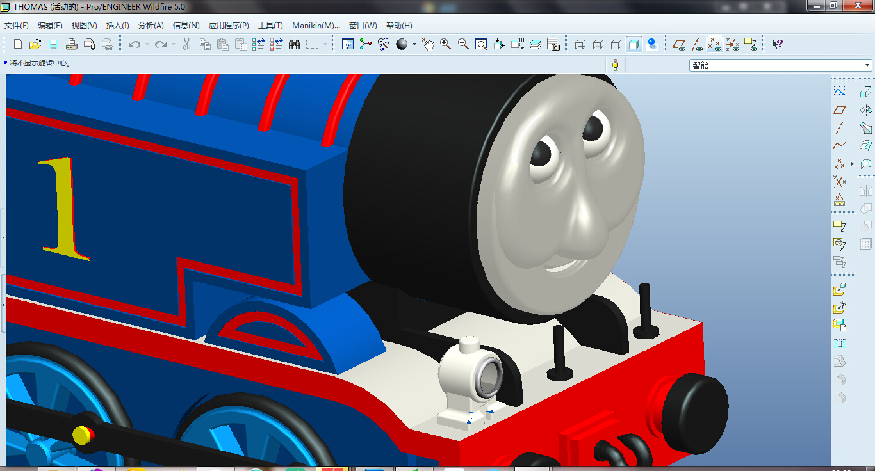
Task: Open the selection box tool dropdown arrow
Action: tap(325, 44)
